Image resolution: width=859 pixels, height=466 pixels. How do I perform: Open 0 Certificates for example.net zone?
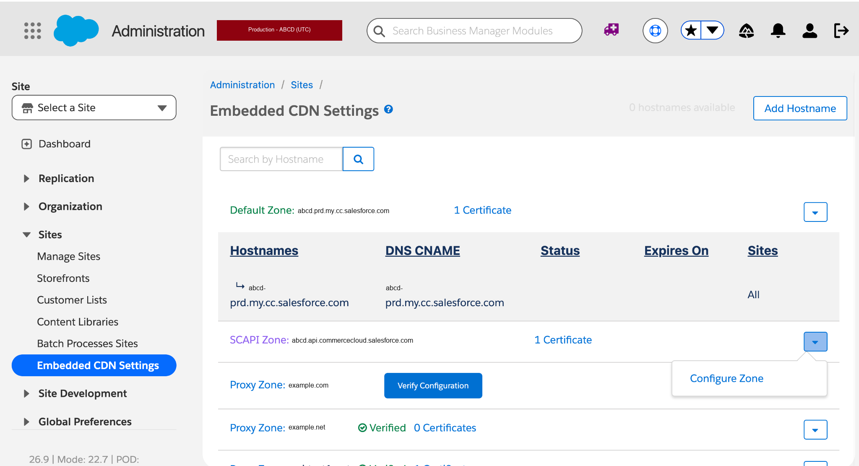click(x=445, y=428)
